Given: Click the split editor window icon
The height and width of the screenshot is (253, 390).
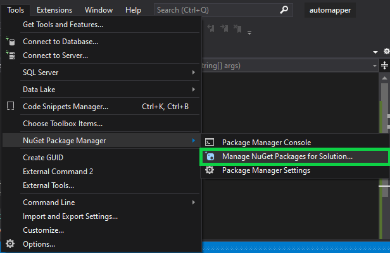Looking at the screenshot, I should pos(384,66).
